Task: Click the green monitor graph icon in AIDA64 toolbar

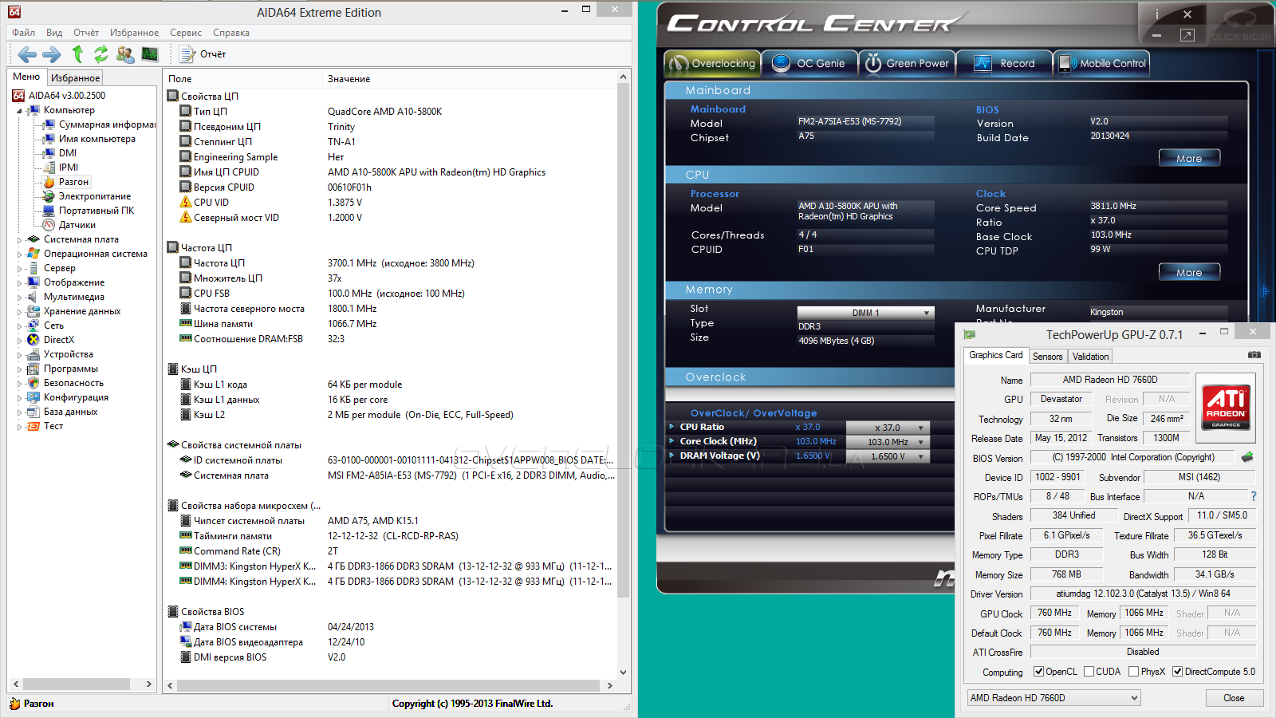Action: [149, 54]
